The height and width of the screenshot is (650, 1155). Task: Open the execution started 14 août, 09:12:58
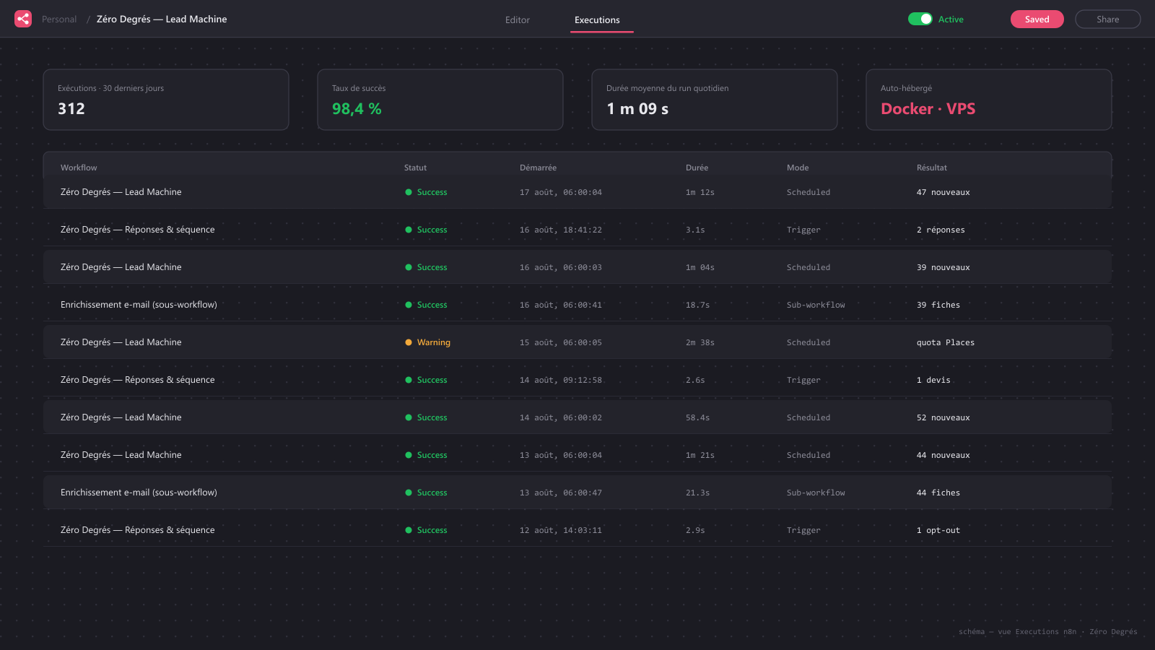pyautogui.click(x=577, y=380)
